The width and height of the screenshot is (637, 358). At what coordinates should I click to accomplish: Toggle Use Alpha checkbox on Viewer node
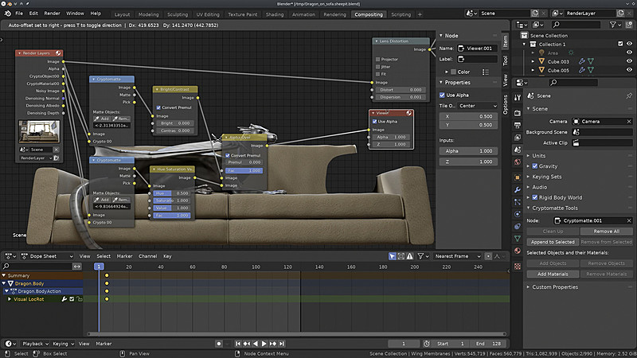pyautogui.click(x=374, y=122)
